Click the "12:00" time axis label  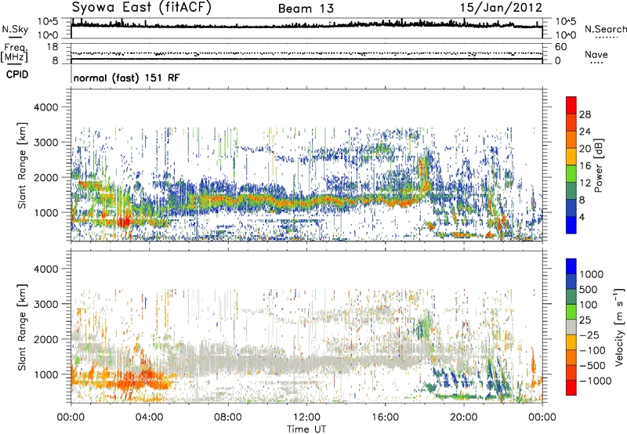pyautogui.click(x=306, y=418)
